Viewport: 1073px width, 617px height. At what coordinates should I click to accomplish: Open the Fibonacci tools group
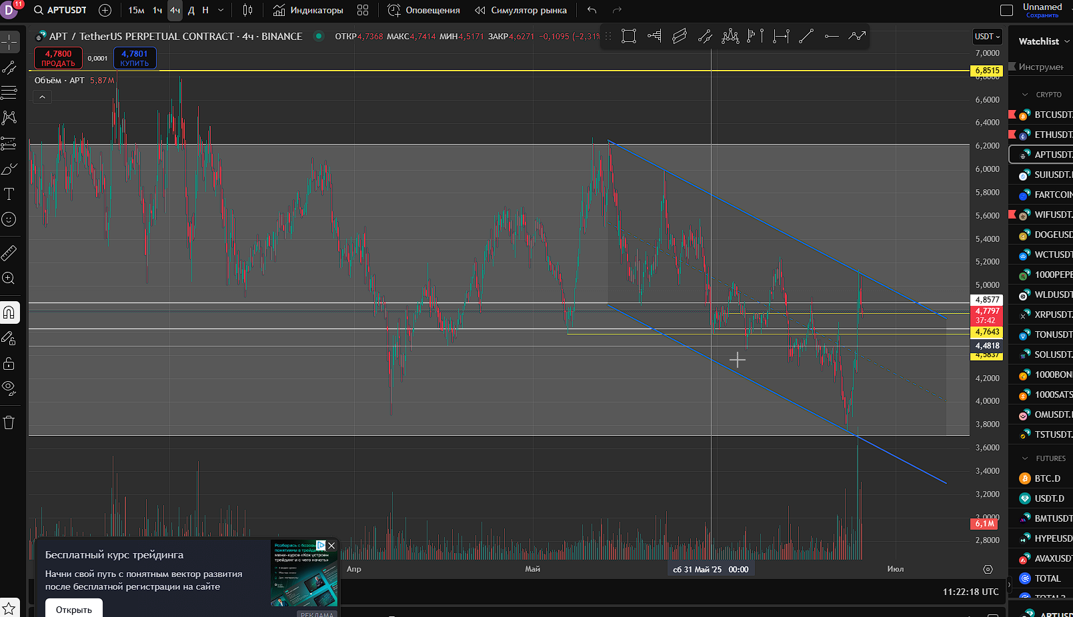(9, 93)
